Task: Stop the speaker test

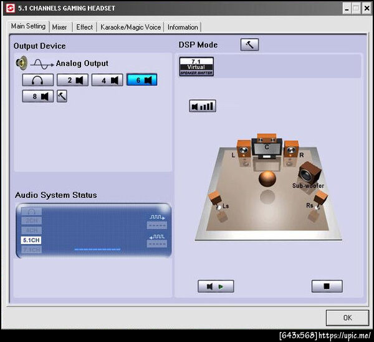Action: [327, 286]
